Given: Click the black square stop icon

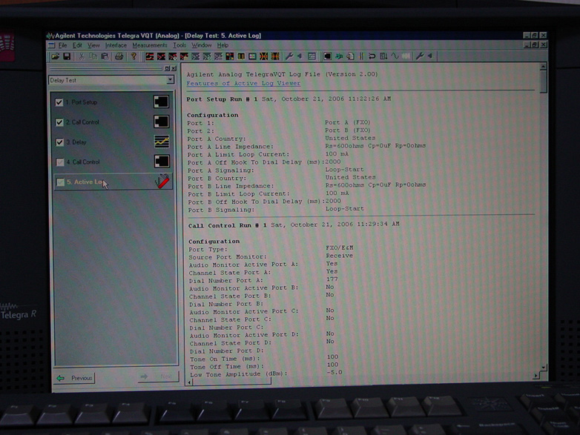Looking at the screenshot, I should [x=327, y=56].
